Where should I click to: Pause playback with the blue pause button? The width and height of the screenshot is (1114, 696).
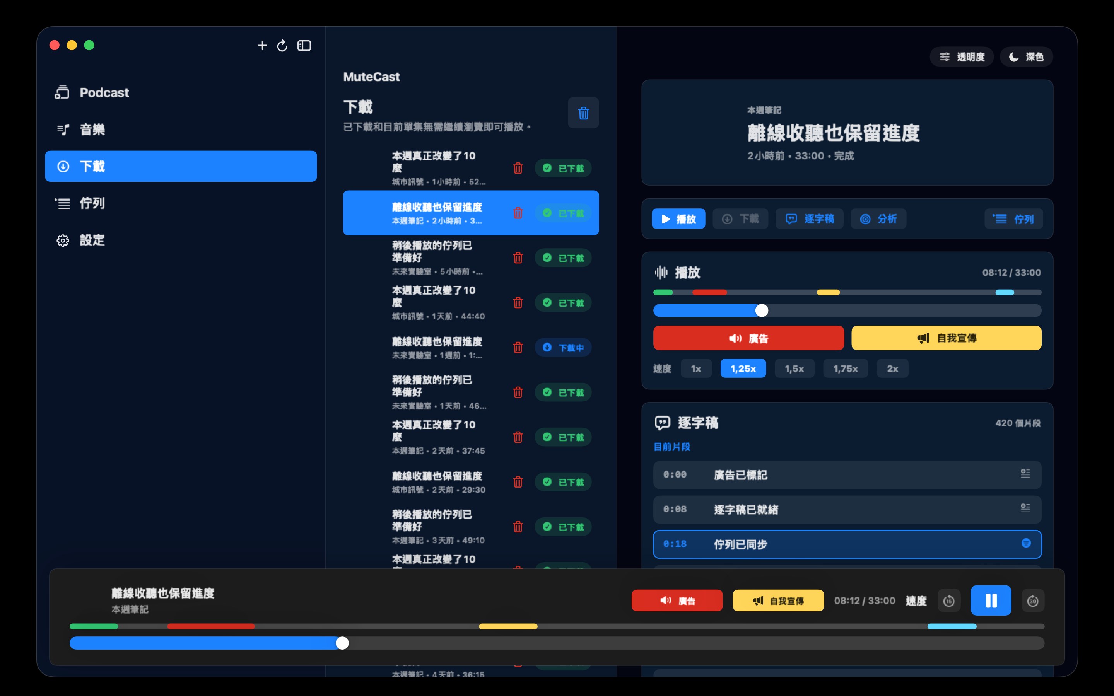[x=991, y=601]
